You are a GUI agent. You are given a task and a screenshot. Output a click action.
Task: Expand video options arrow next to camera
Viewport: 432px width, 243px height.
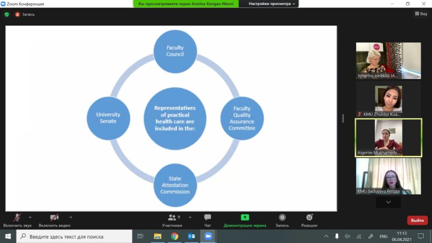70,218
